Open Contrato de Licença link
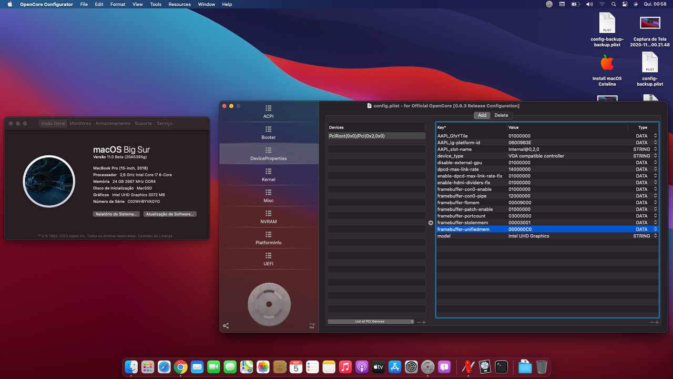673x379 pixels. point(155,236)
